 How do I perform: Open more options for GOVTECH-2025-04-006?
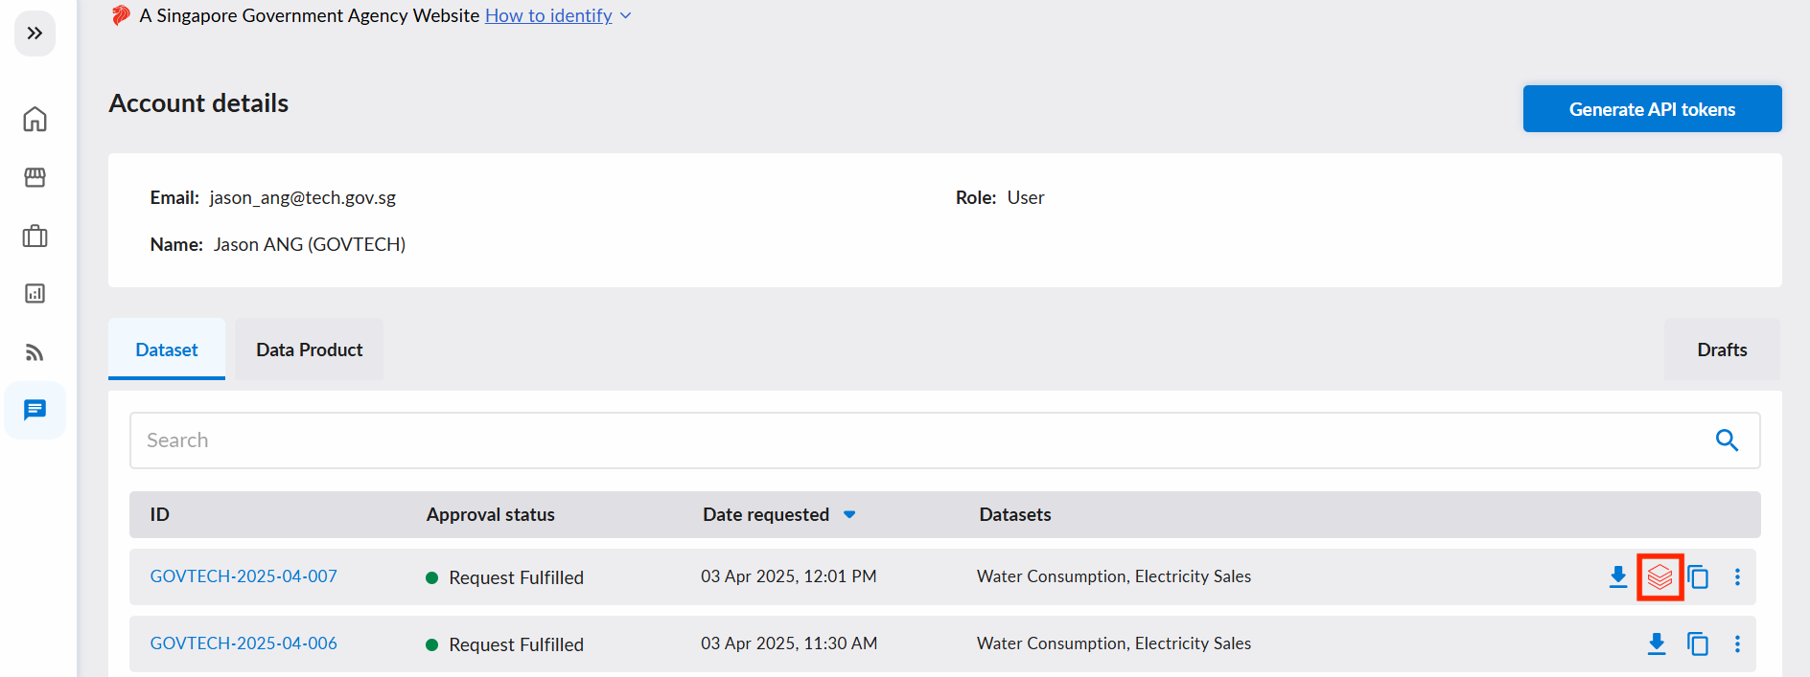coord(1737,643)
